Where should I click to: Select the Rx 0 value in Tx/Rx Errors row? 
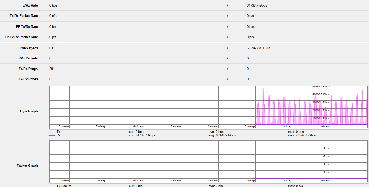[248, 79]
